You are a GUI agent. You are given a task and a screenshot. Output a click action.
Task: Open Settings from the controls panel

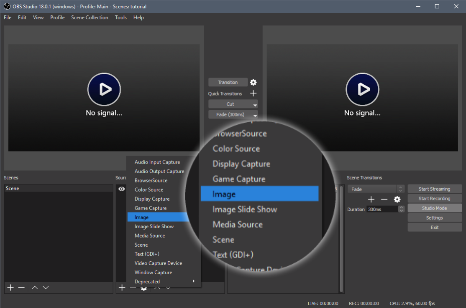[x=435, y=218]
